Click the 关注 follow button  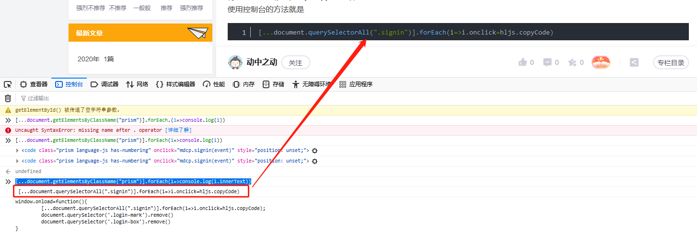coord(296,63)
